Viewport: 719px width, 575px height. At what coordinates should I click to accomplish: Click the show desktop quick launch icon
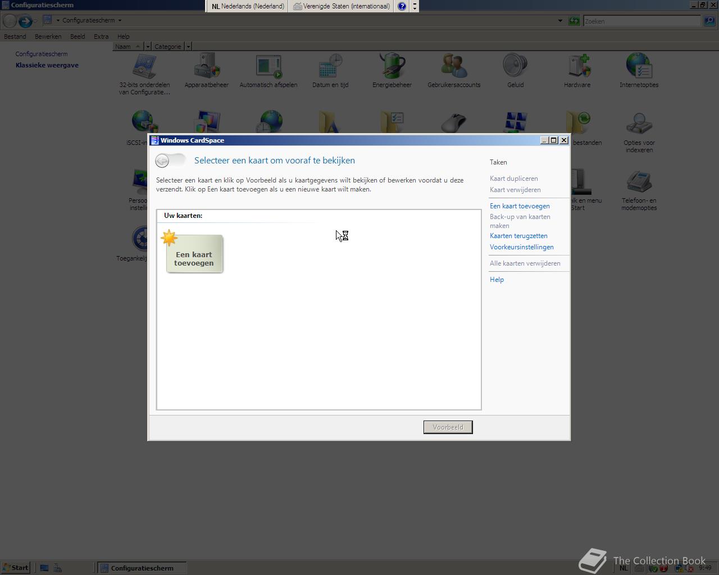pyautogui.click(x=44, y=568)
